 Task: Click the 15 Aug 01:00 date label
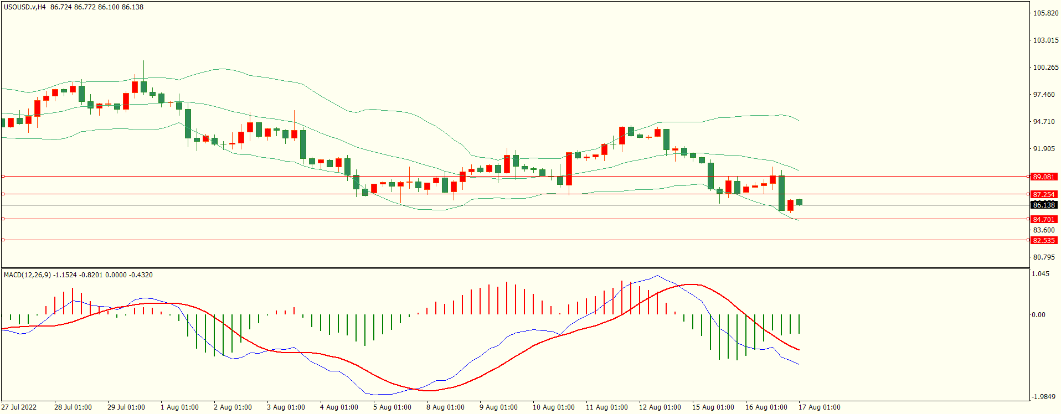coord(713,407)
